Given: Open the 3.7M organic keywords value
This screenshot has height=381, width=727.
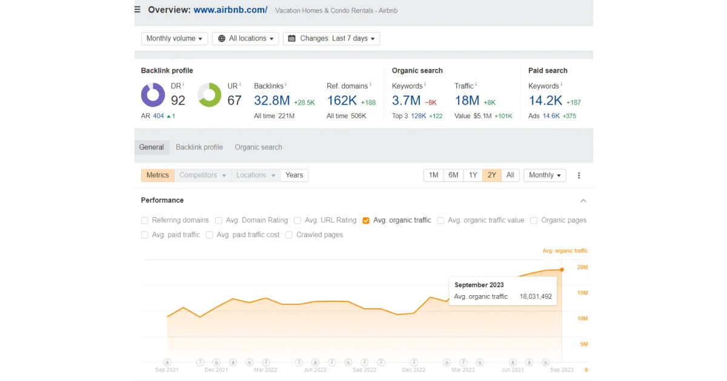Looking at the screenshot, I should (406, 100).
